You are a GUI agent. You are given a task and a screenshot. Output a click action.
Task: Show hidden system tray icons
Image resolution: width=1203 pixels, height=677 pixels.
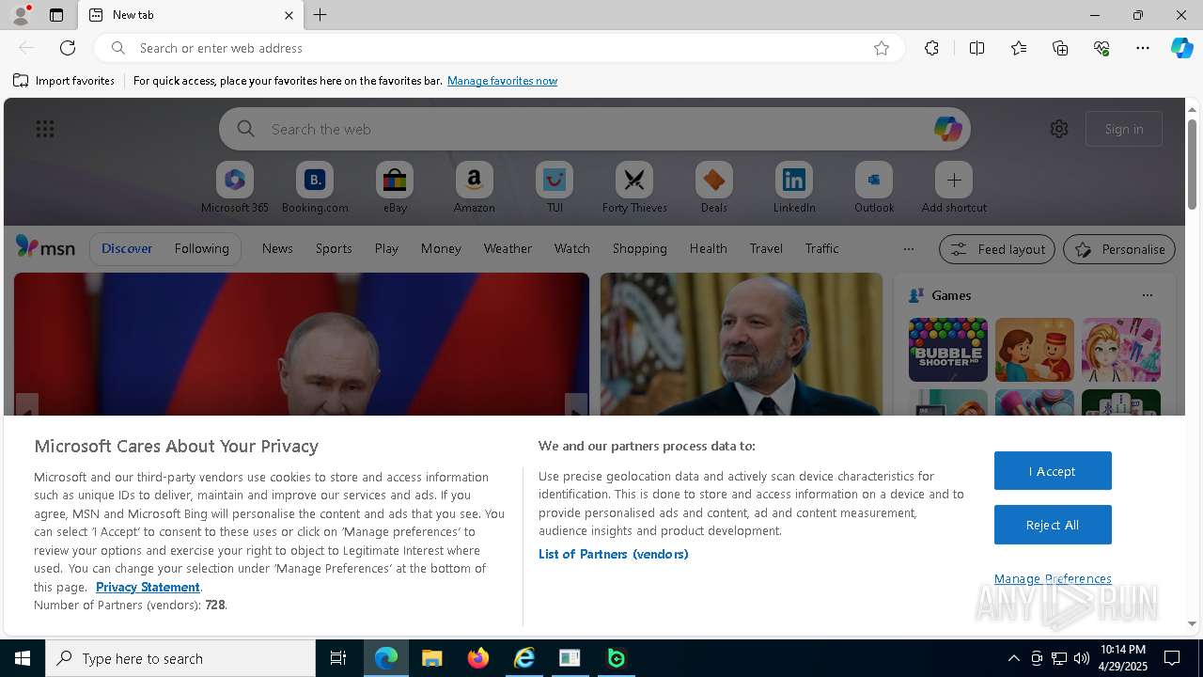pyautogui.click(x=1013, y=658)
